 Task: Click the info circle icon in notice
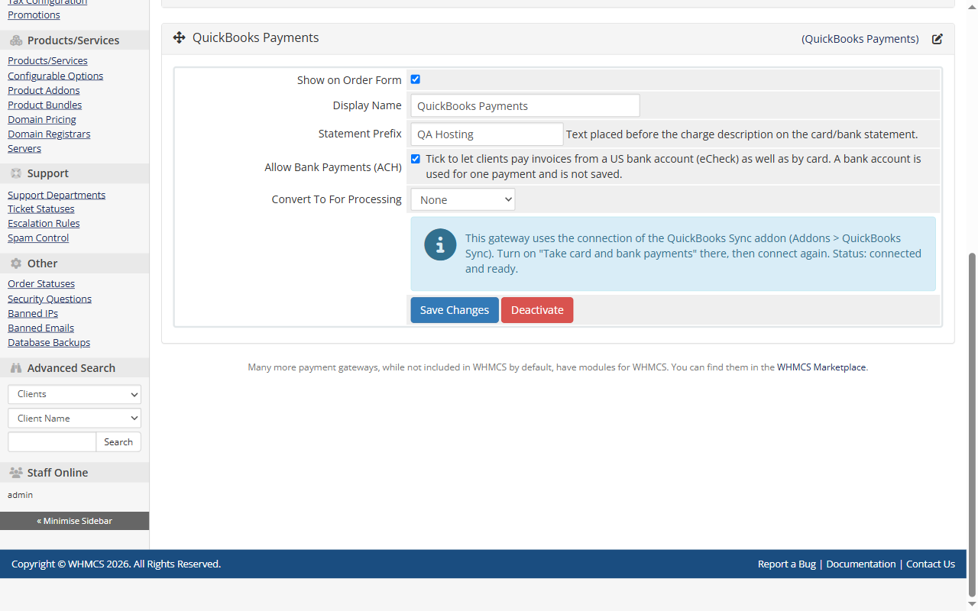440,244
